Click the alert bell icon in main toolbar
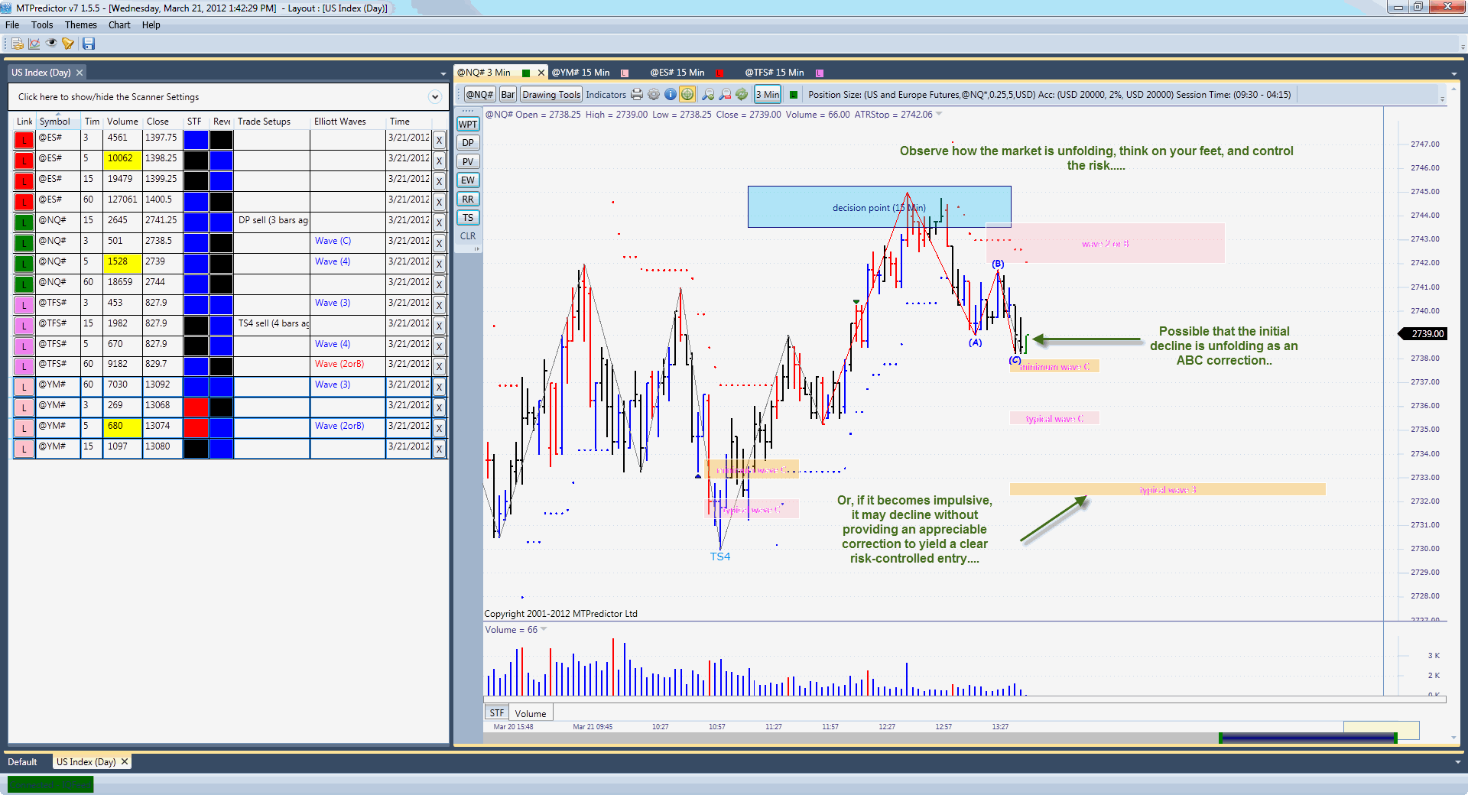The height and width of the screenshot is (795, 1468). [69, 44]
